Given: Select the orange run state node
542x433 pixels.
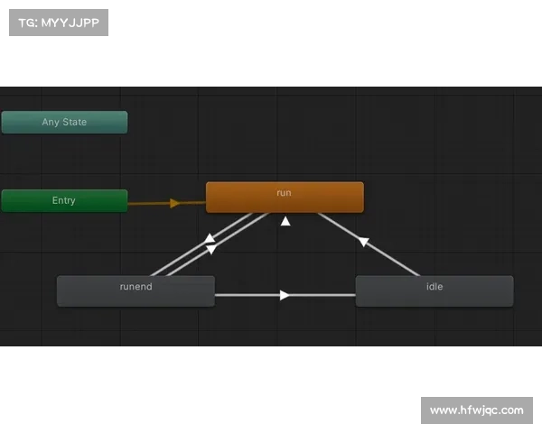Looking at the screenshot, I should [285, 197].
